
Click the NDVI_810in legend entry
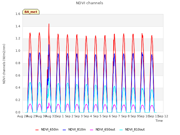click(74, 130)
